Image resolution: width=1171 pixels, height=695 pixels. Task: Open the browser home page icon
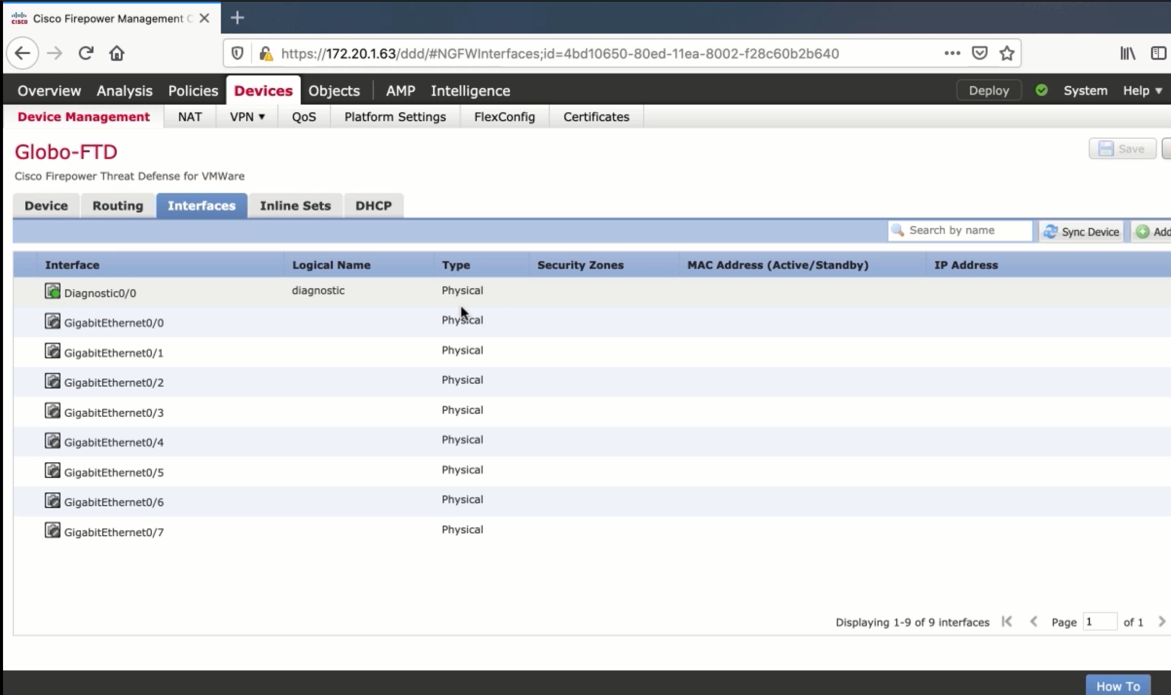pyautogui.click(x=116, y=53)
